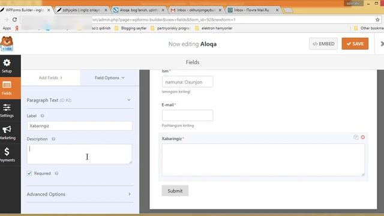This screenshot has height=216, width=384.
Task: Click the Label input containing Xabaringiz
Action: pos(80,126)
